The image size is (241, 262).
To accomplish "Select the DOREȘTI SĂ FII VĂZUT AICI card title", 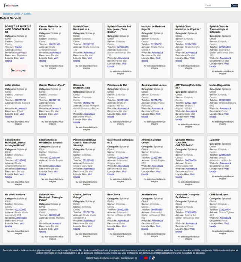I will (18, 29).
